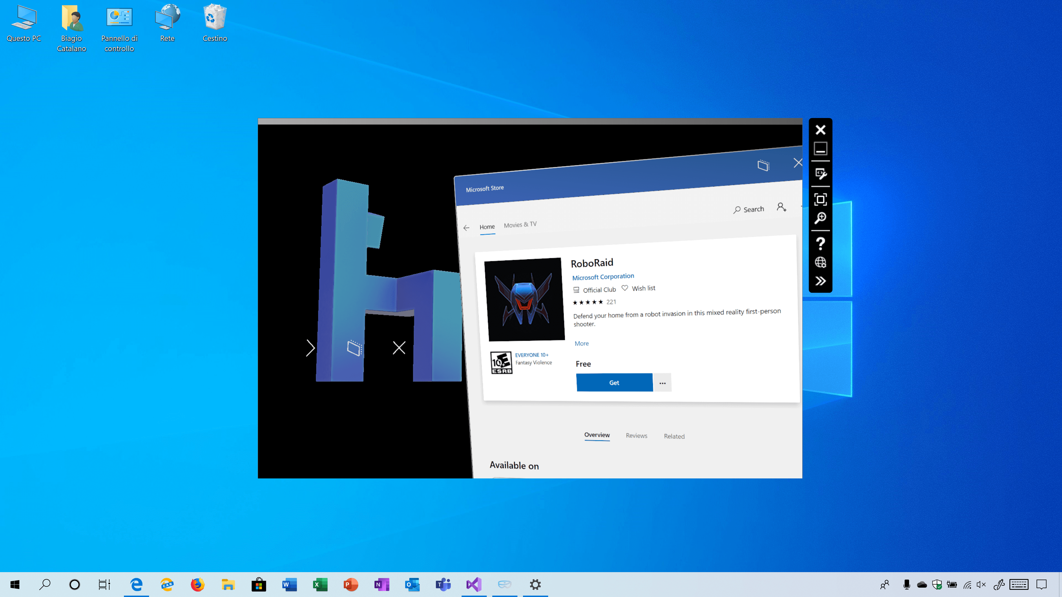1062x597 pixels.
Task: Switch to Reviews tab
Action: click(x=637, y=436)
